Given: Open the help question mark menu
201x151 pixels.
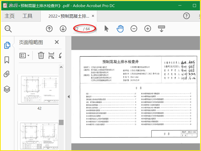Looking at the screenshot, I should (x=186, y=16).
